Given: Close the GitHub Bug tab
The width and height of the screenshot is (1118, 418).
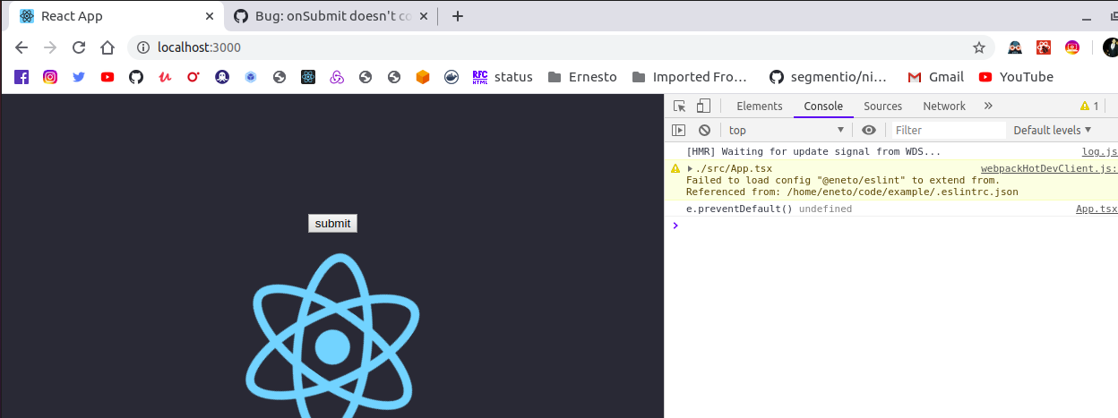Looking at the screenshot, I should tap(424, 16).
